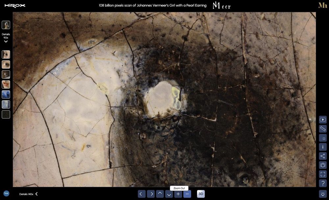Pan up with the arrow button

(160, 194)
